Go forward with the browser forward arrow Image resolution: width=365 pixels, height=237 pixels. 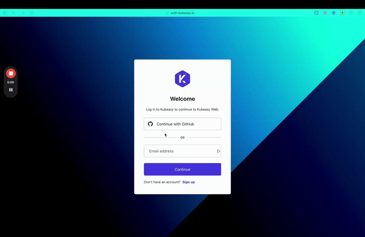(x=23, y=13)
